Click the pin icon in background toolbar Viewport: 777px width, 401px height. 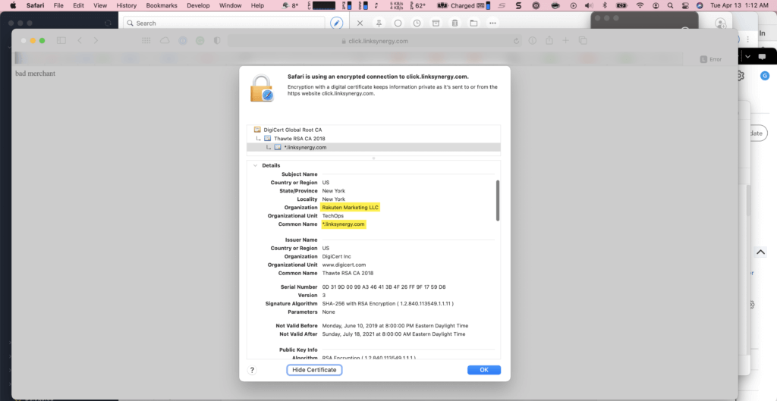point(379,23)
